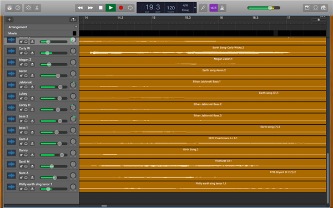Image resolution: width=333 pixels, height=208 pixels.
Task: Click the horizontal scrollbar thumb
Action: [104, 206]
